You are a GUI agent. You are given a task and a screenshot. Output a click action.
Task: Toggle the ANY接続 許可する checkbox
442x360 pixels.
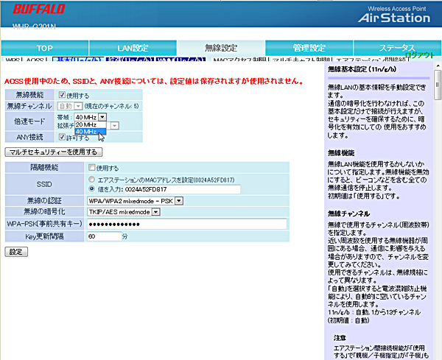(x=63, y=137)
